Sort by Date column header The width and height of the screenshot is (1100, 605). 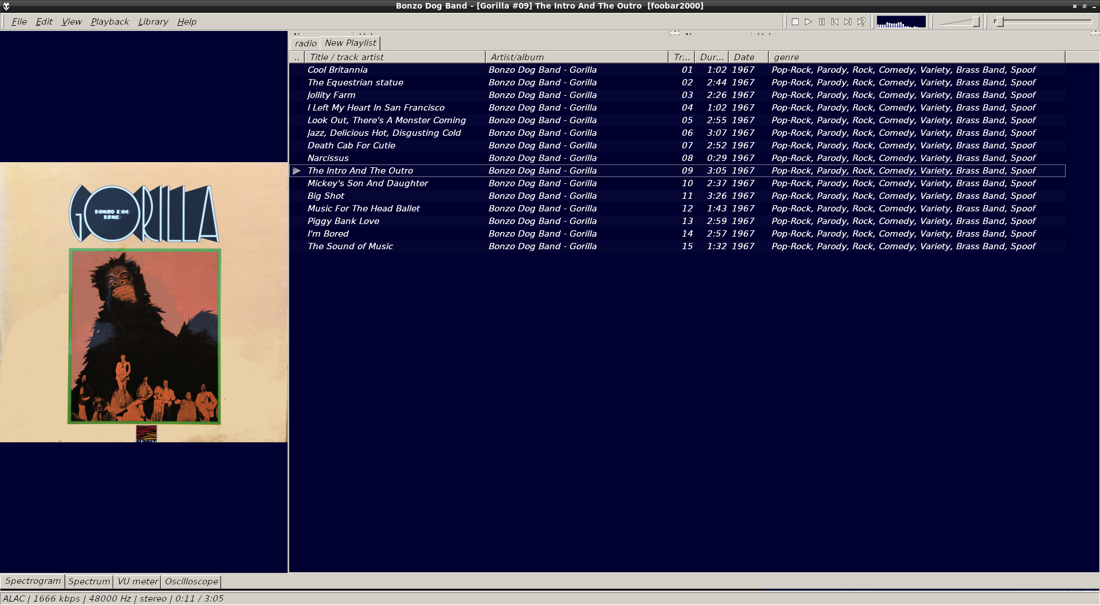[x=748, y=57]
